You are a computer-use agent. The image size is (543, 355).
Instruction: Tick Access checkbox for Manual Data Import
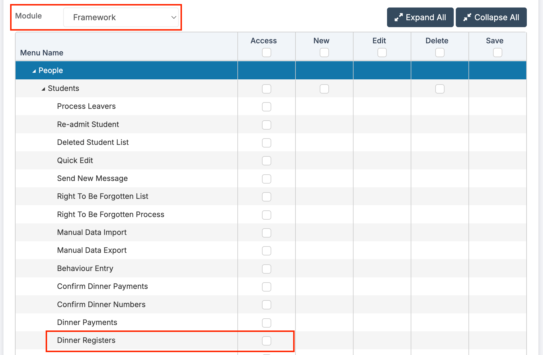click(x=267, y=233)
